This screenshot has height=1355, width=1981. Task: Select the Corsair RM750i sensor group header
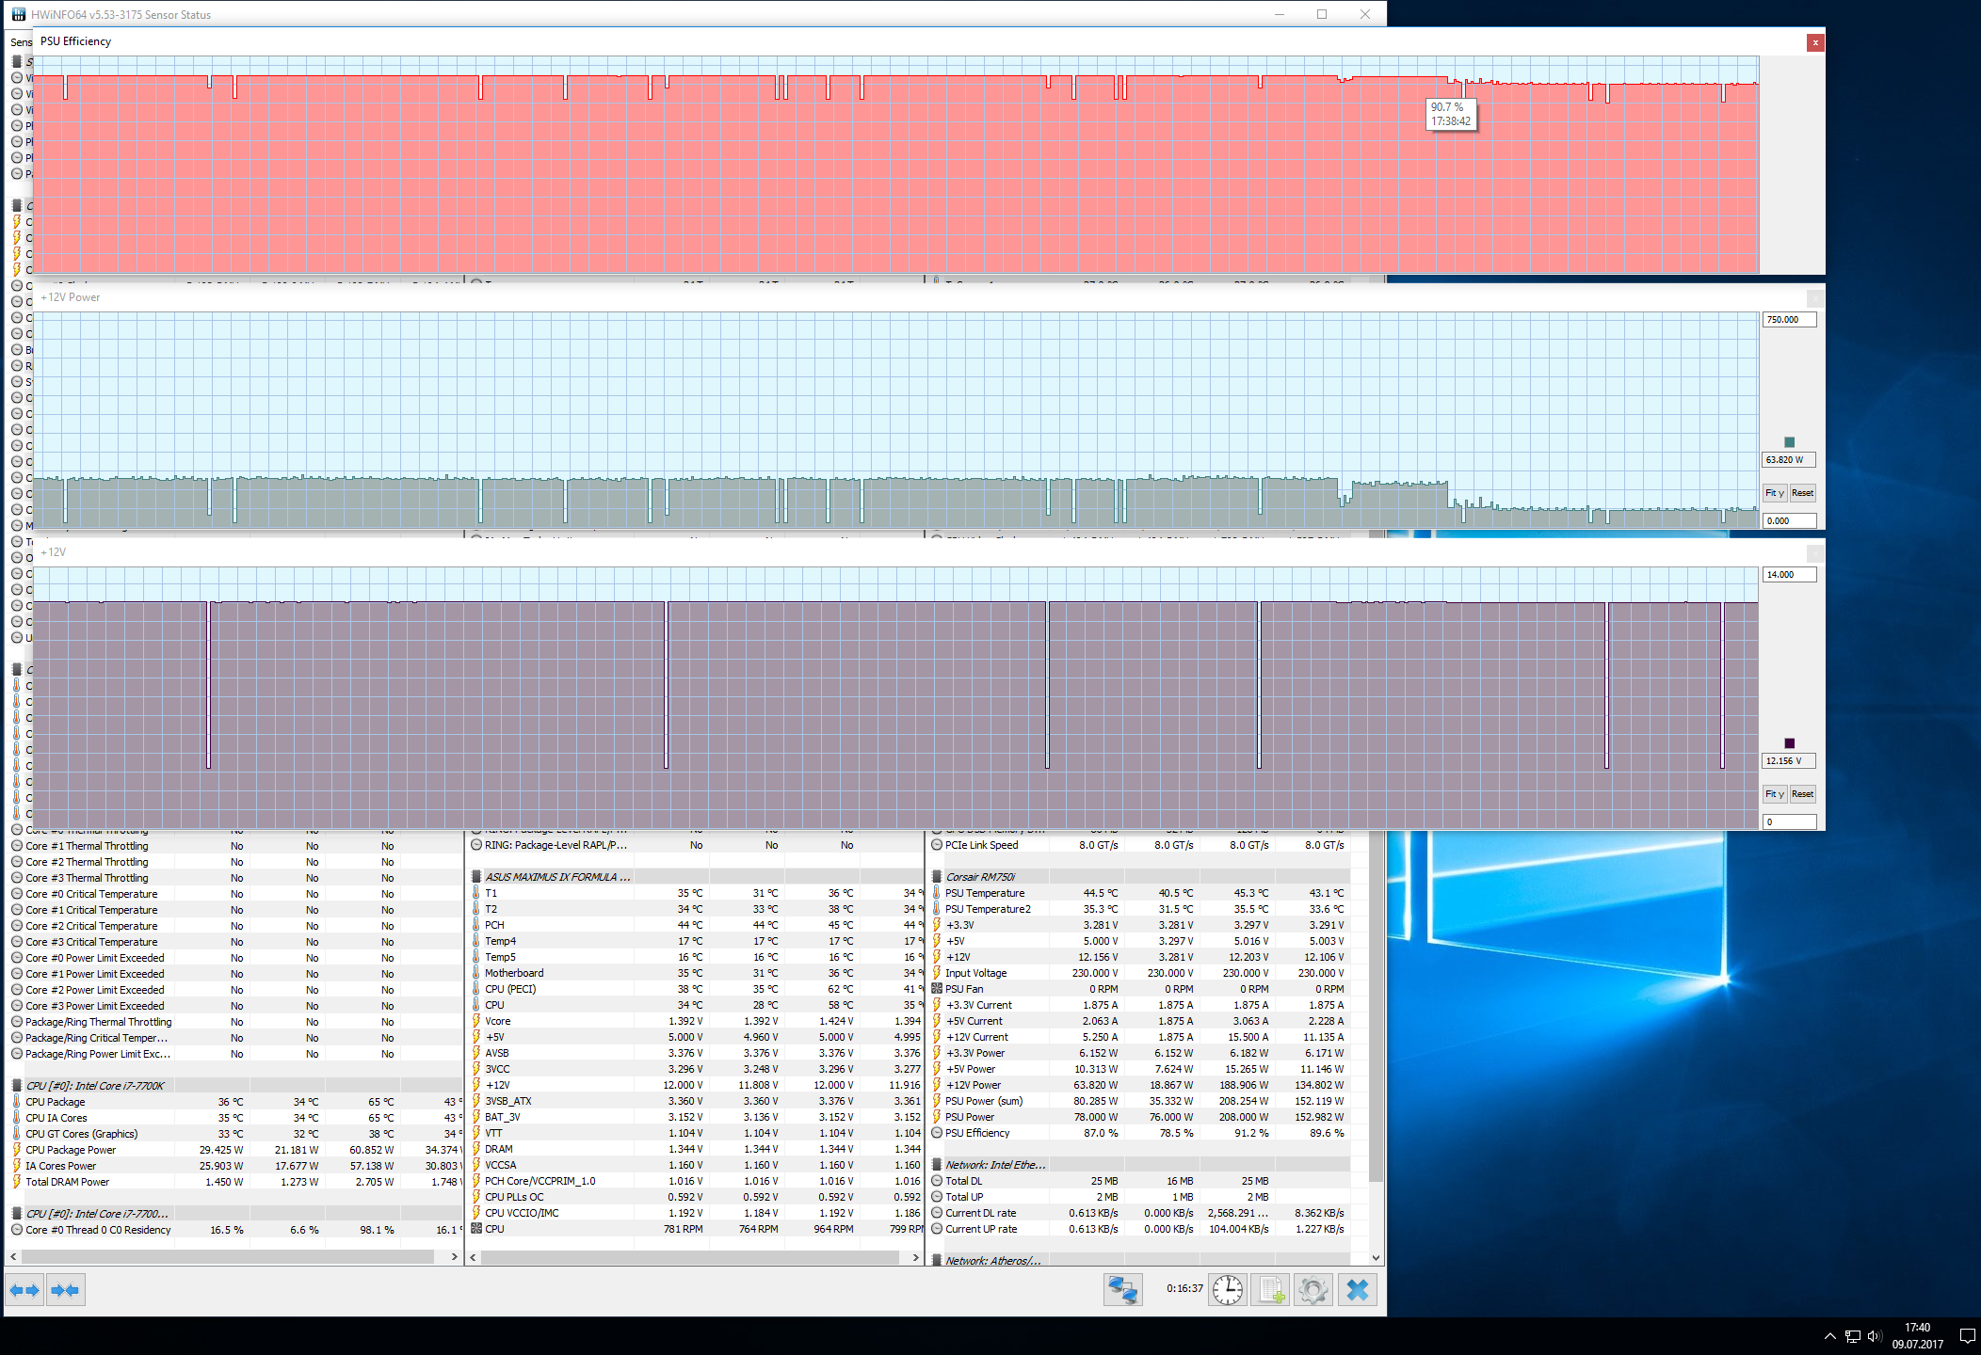click(x=980, y=877)
